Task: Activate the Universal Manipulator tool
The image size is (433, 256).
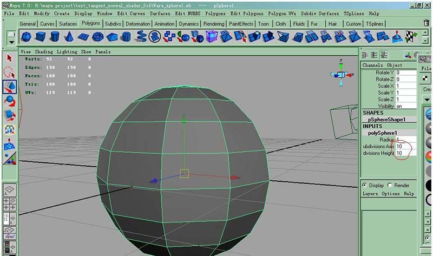Action: click(10, 129)
